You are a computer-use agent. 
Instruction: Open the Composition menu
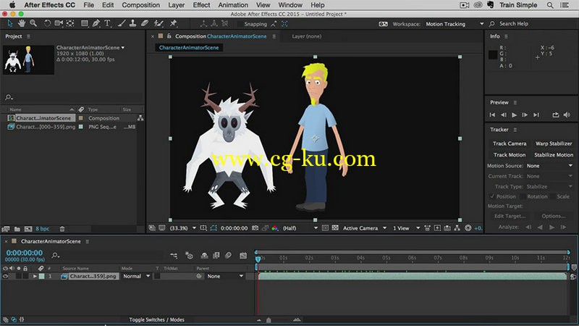(x=140, y=5)
